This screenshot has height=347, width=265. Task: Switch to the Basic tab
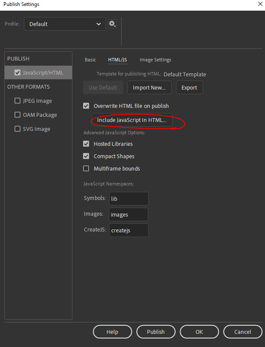click(x=90, y=60)
